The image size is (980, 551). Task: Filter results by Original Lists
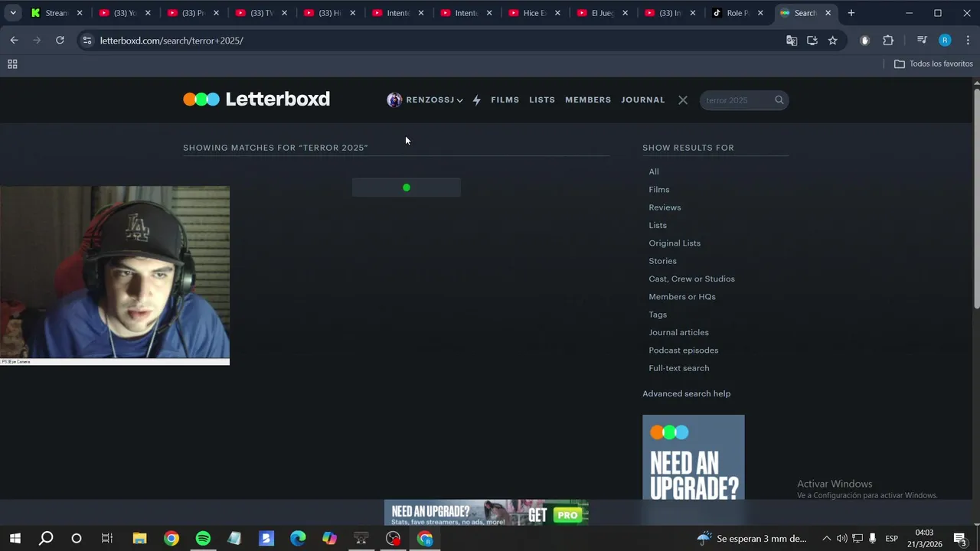point(675,243)
